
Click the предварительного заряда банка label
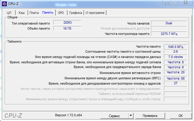tap(117, 67)
